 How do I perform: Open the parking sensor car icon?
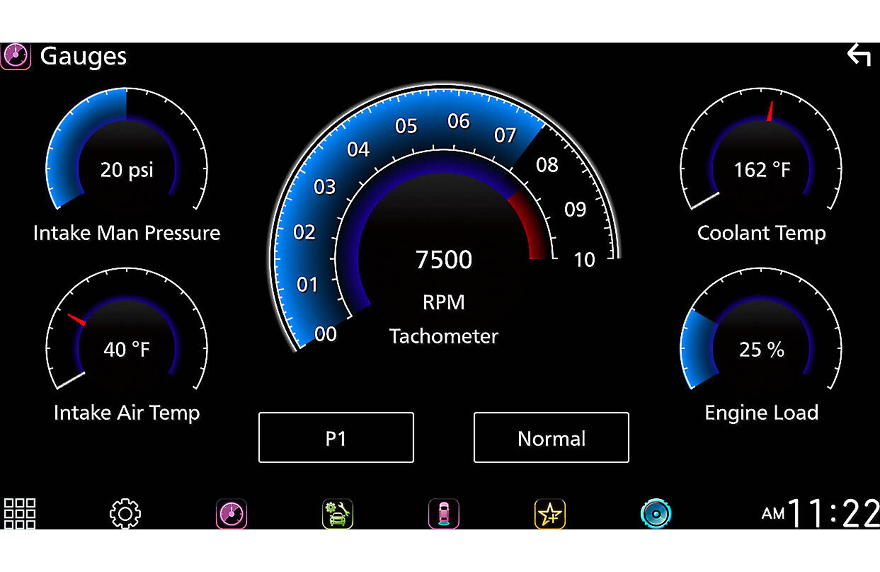444,514
